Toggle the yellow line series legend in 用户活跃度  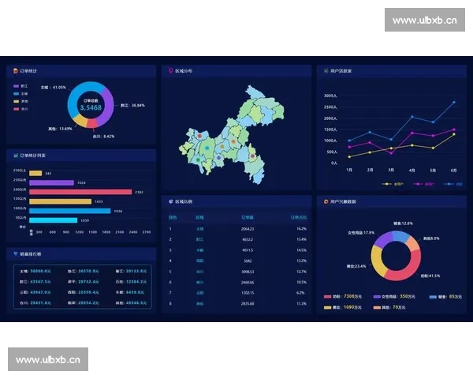point(388,183)
